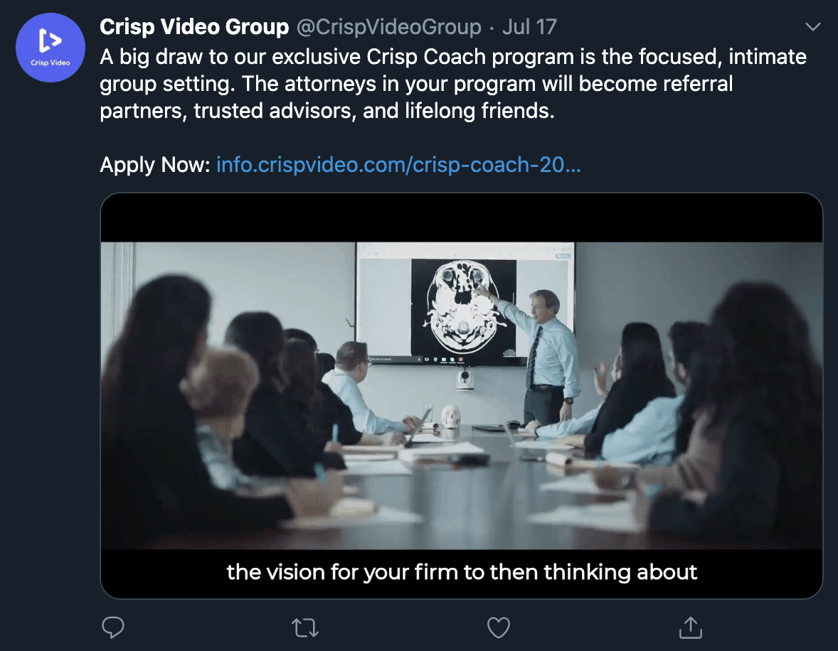838x651 pixels.
Task: Open the Crisp Video Group display name
Action: [194, 28]
